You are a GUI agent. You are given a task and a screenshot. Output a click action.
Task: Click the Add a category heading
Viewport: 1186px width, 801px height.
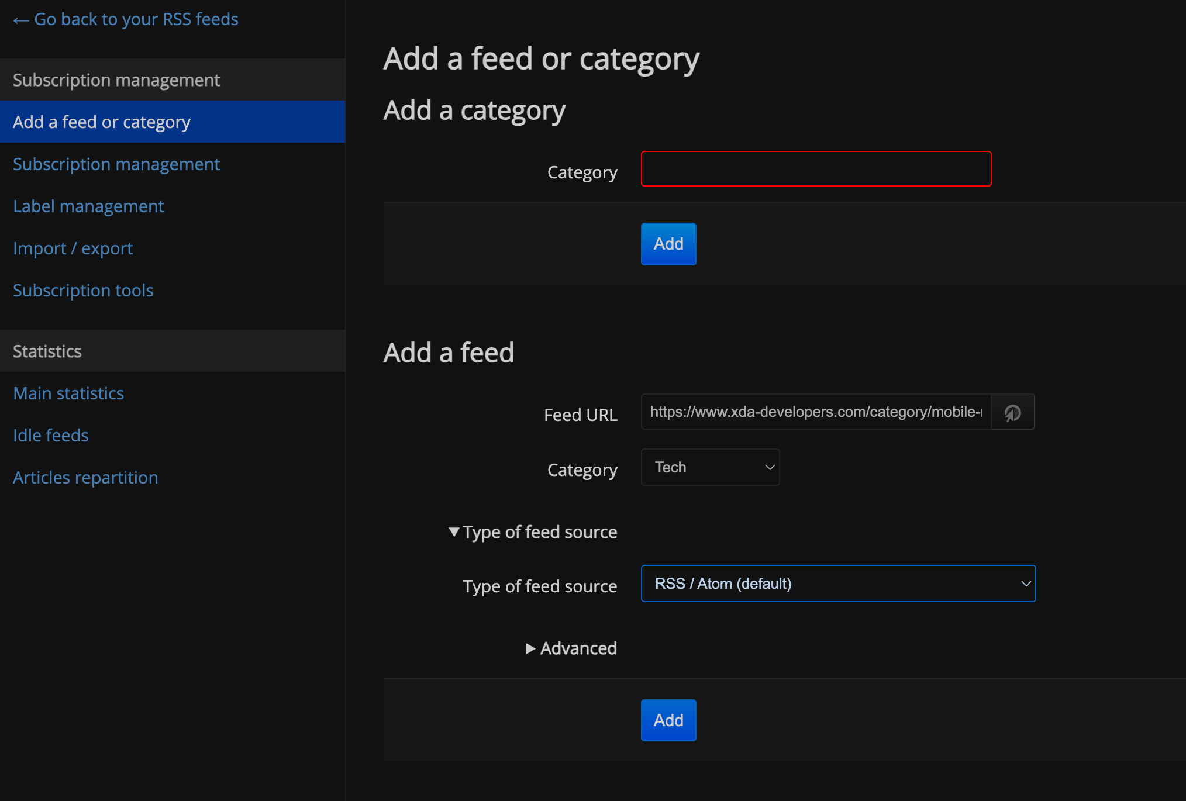tap(474, 111)
